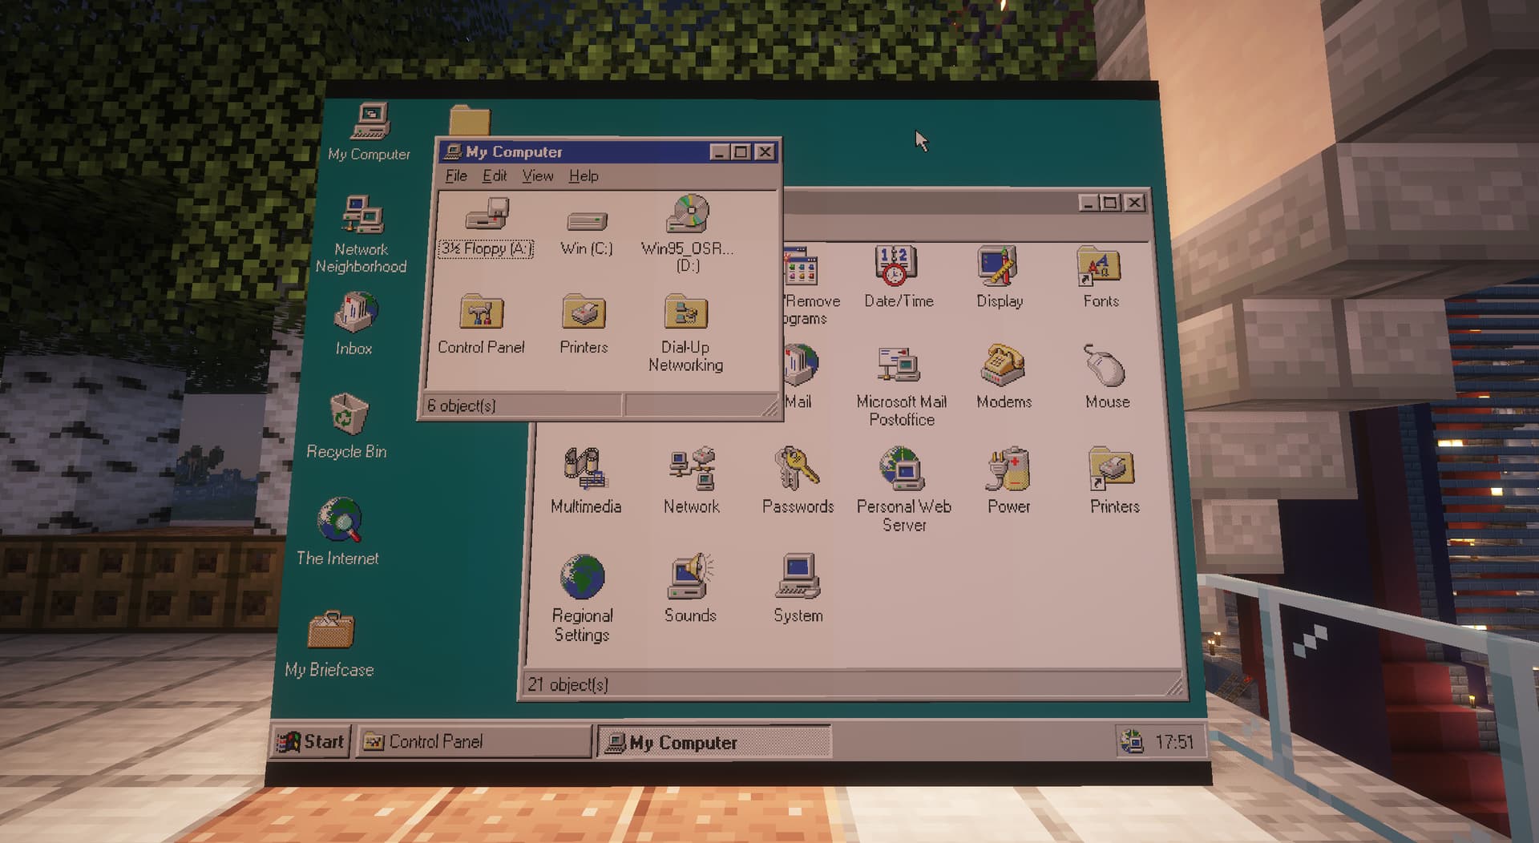Select the Win (C:) drive icon
The width and height of the screenshot is (1539, 843).
click(587, 221)
